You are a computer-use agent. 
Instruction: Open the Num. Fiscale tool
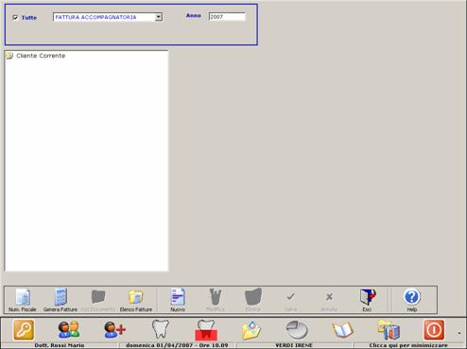point(23,300)
